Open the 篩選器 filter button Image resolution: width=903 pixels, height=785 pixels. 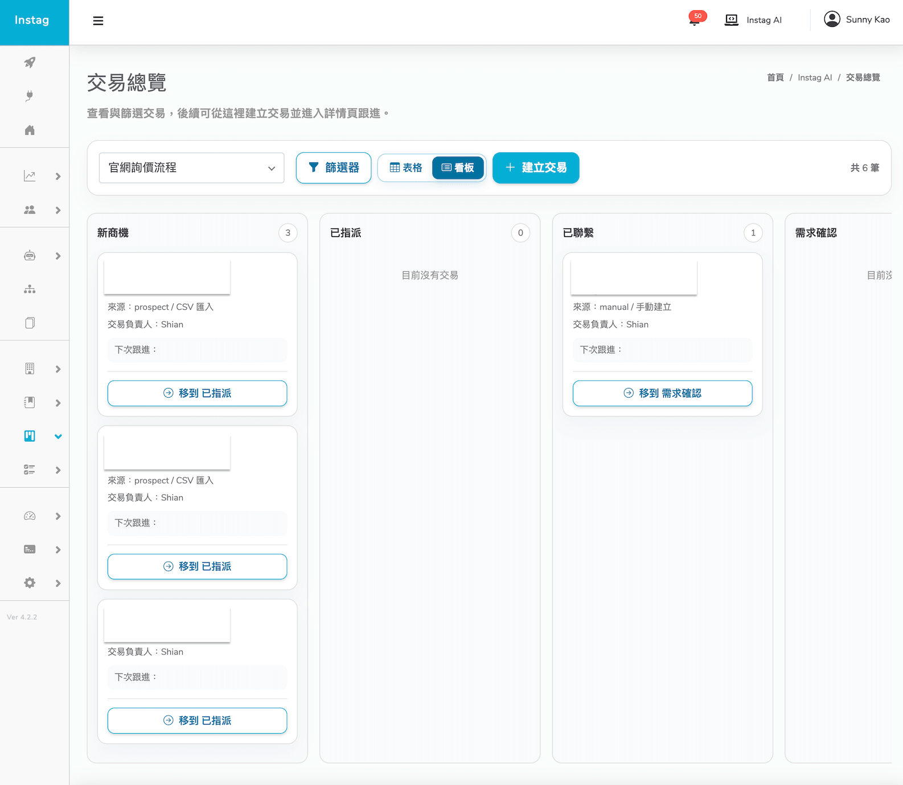coord(334,167)
